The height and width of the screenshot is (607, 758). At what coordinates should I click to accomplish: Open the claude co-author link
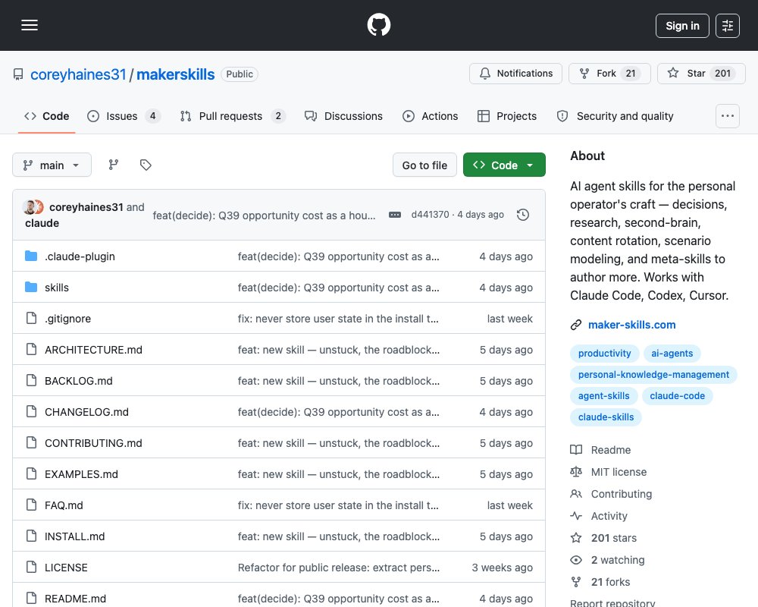42,223
